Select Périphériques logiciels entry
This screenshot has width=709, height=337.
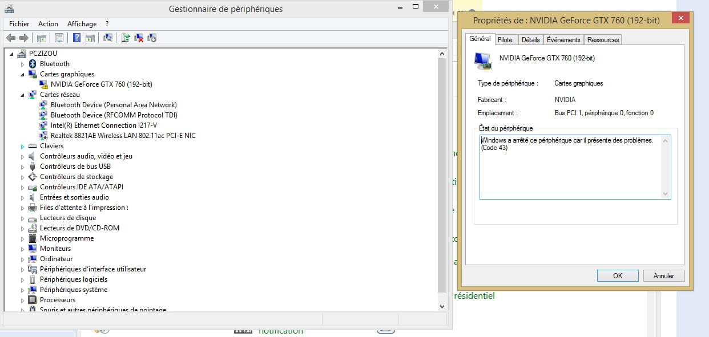click(x=74, y=279)
